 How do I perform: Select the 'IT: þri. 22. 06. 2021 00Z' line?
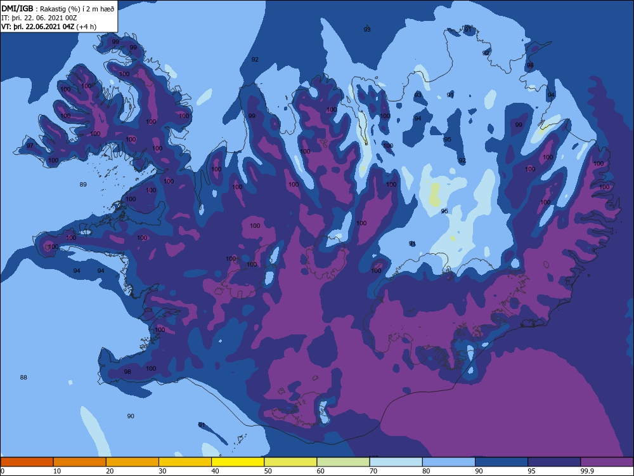click(x=39, y=18)
